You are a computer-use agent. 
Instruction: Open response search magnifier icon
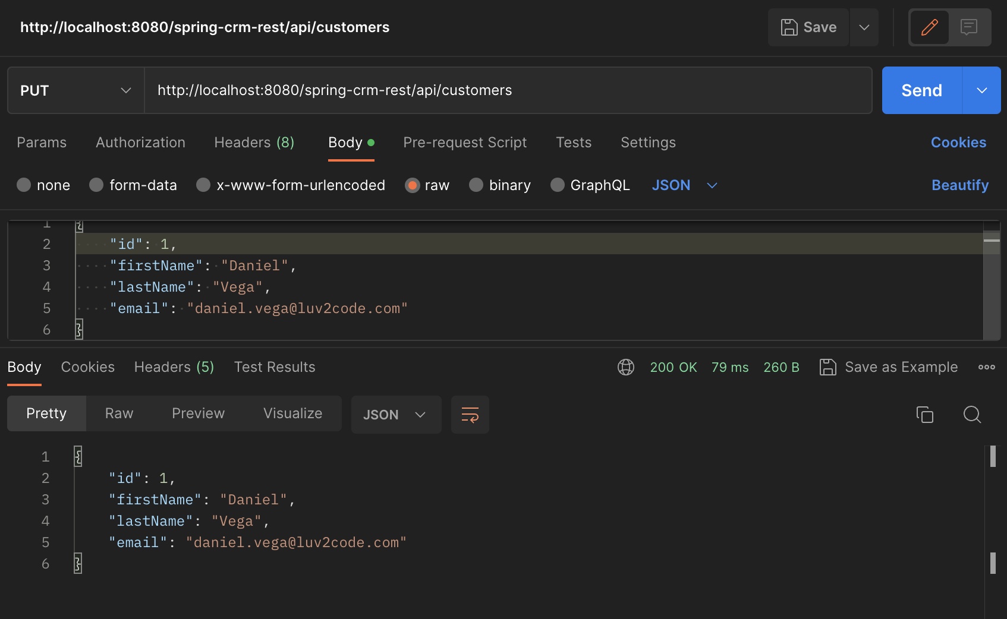[972, 415]
